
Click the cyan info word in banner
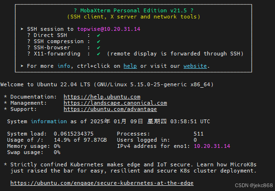point(64,66)
